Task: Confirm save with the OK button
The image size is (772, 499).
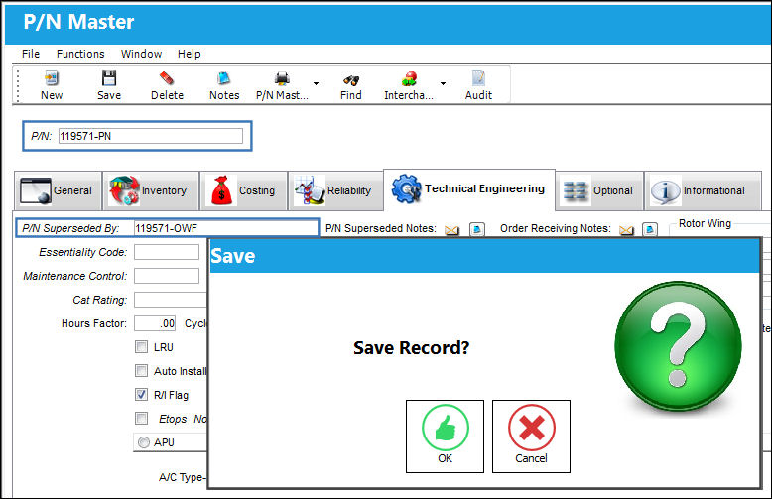Action: click(x=446, y=437)
